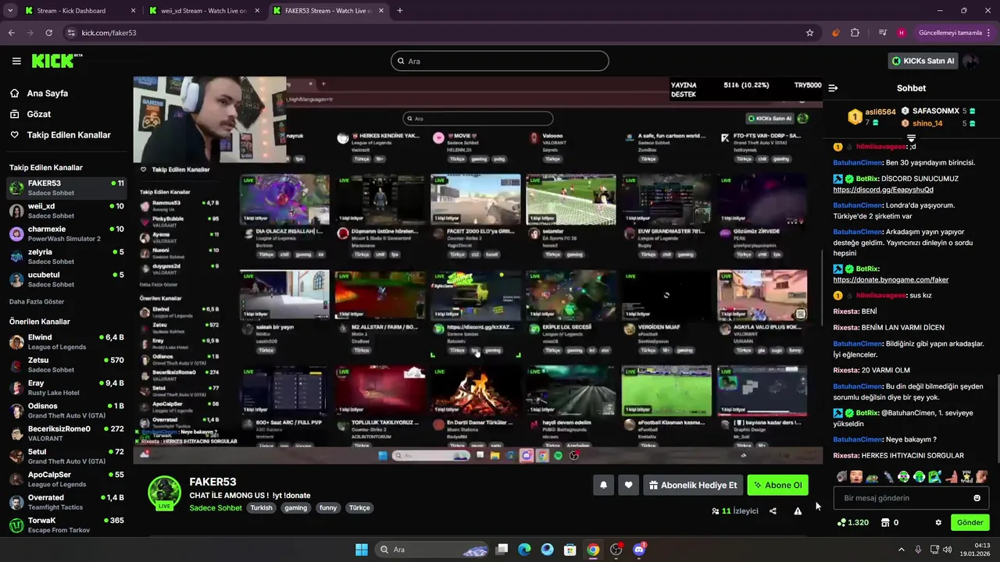Viewport: 1000px width, 562px height.
Task: Report the stream with the warning icon
Action: click(798, 511)
